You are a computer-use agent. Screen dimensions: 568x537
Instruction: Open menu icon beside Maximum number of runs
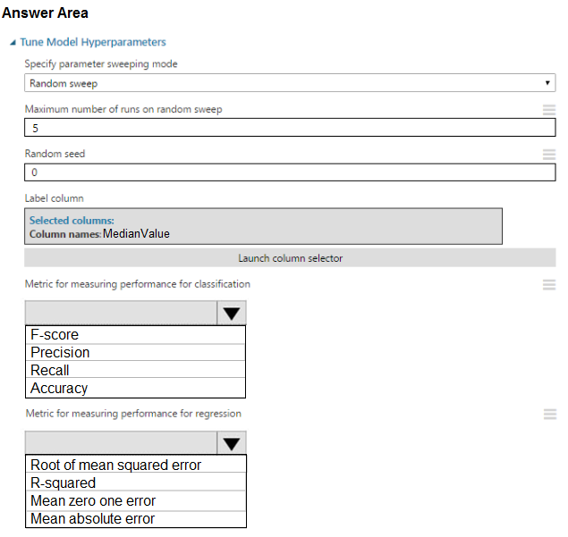pos(549,110)
